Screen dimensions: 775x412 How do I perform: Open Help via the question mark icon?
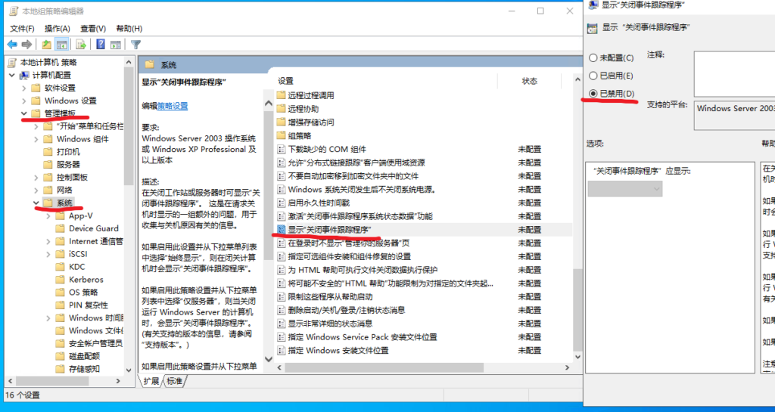(x=101, y=45)
